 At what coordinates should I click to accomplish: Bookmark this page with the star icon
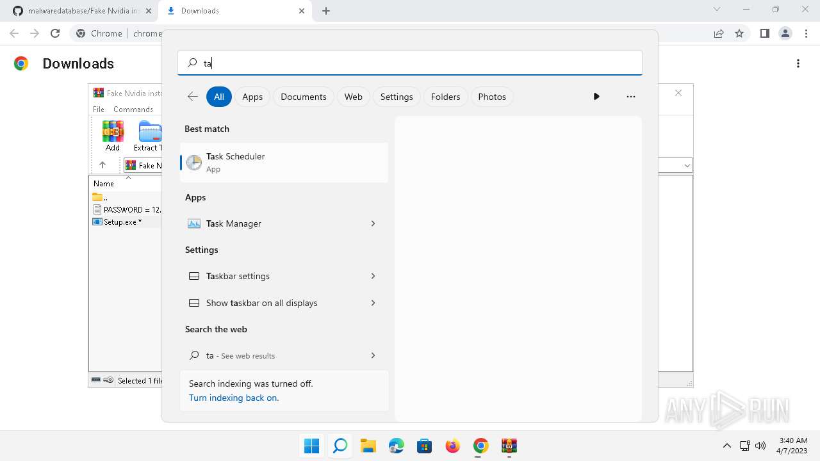click(739, 33)
